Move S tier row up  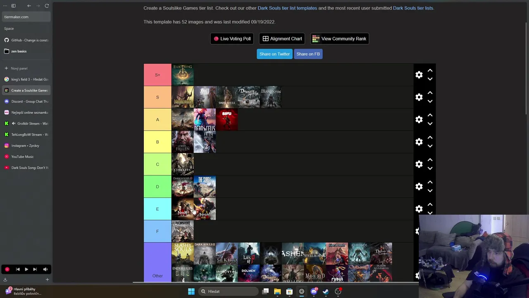(x=430, y=93)
